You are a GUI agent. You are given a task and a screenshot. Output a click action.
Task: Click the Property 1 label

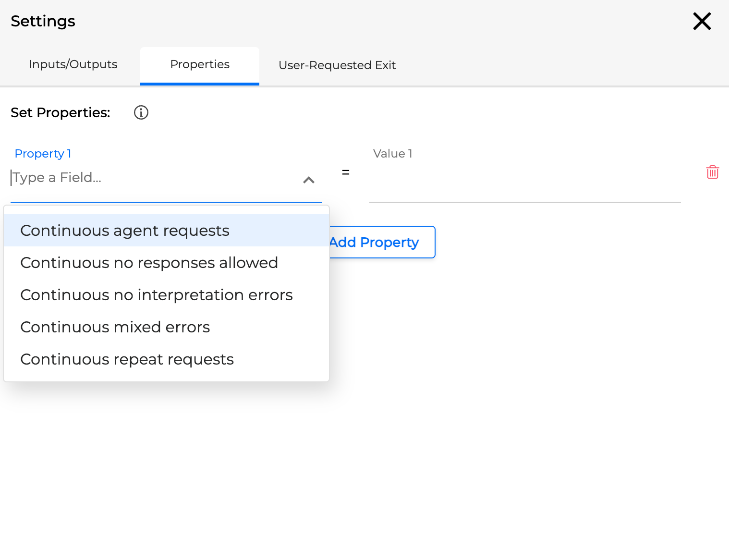(x=43, y=153)
